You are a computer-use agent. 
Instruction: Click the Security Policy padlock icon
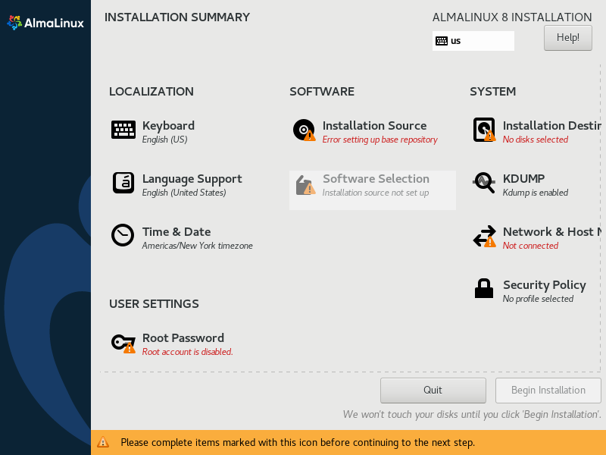click(483, 289)
